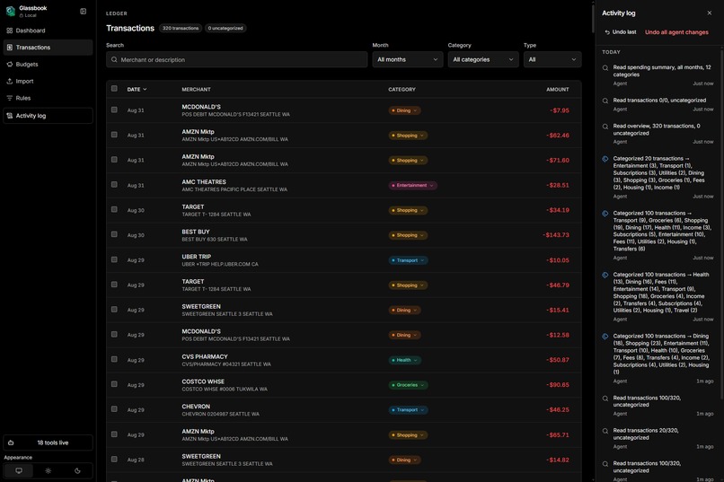Go to the Transactions page
Image resolution: width=724 pixels, height=482 pixels.
[48, 48]
